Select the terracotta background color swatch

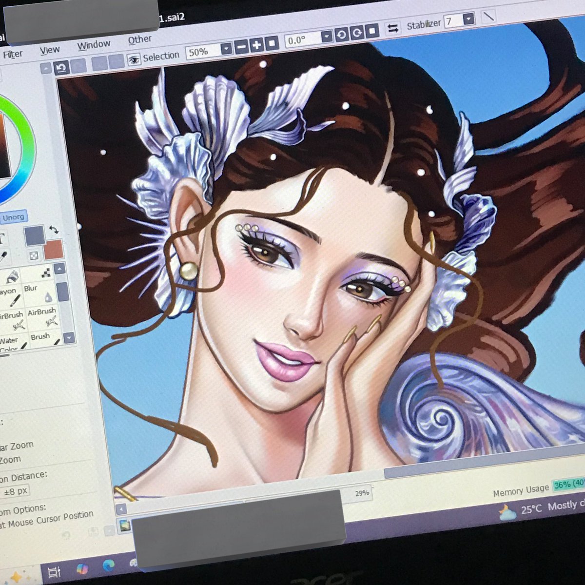[x=53, y=249]
